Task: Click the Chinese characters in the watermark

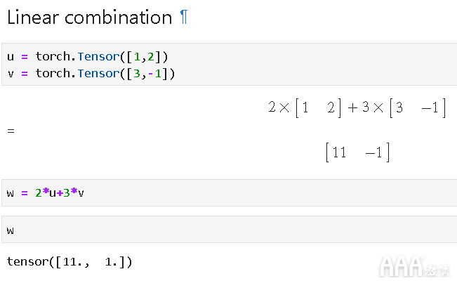Action: (438, 270)
